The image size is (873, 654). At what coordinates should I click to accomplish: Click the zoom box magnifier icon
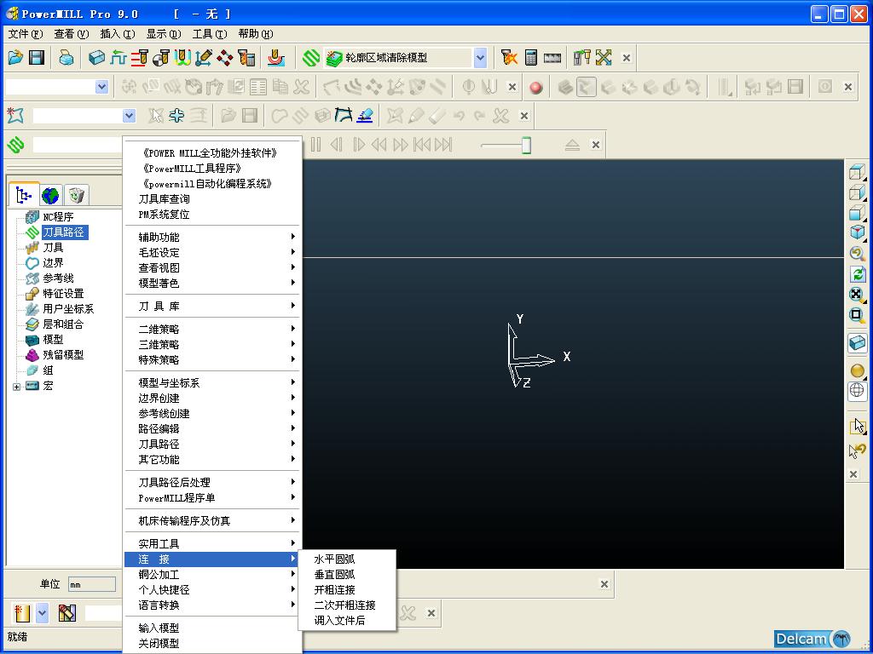(x=857, y=315)
